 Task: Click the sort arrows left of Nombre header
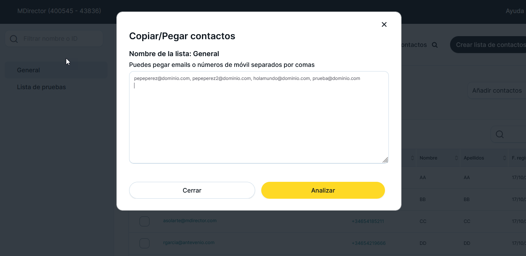[x=412, y=158]
